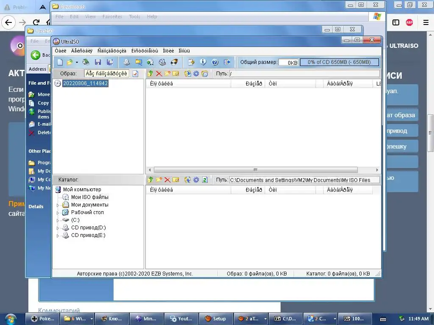Expand the CD привод(D:) tree node
Image resolution: width=434 pixels, height=325 pixels.
(x=58, y=228)
